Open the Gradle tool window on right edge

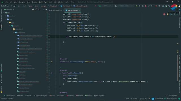[180, 12]
